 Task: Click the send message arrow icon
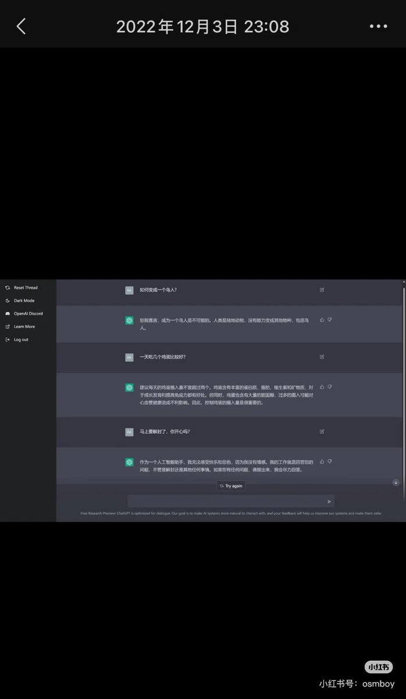pos(329,502)
